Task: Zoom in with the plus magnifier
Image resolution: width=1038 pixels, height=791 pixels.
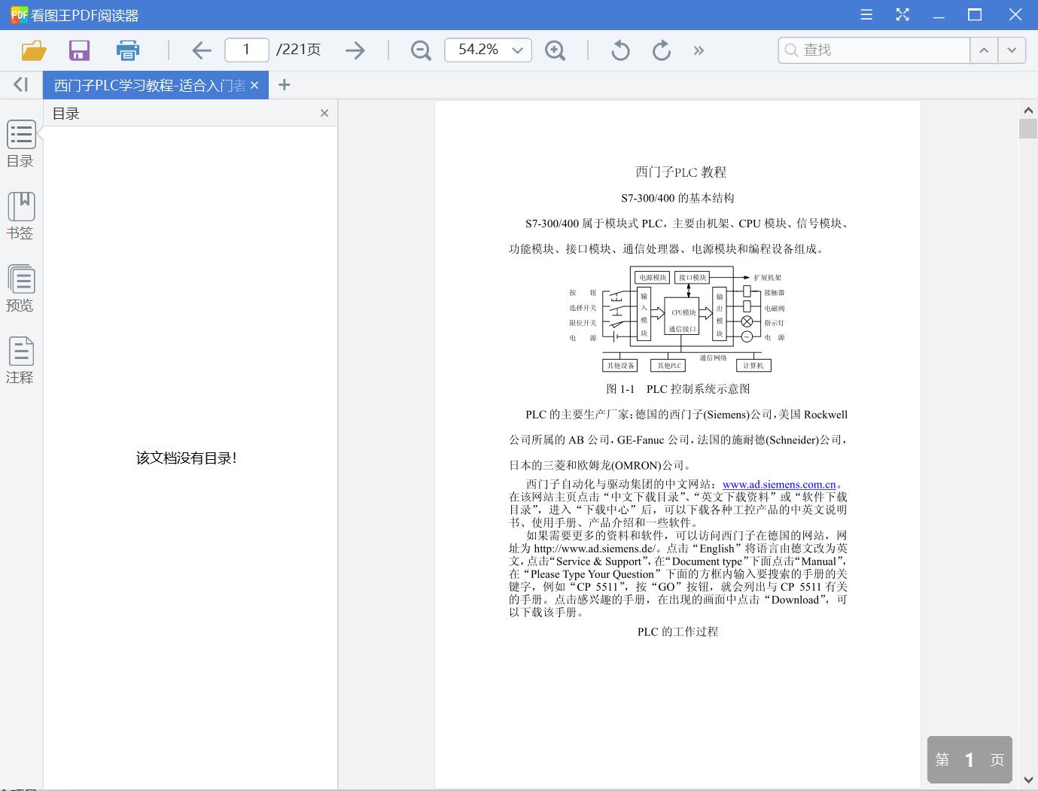Action: pyautogui.click(x=556, y=50)
